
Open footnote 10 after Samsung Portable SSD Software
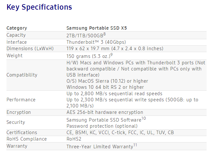[144, 118]
